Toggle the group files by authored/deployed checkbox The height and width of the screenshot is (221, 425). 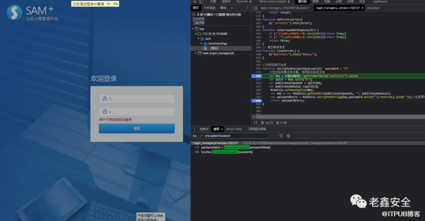click(x=194, y=14)
